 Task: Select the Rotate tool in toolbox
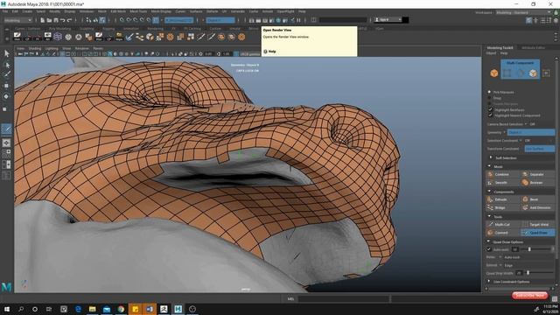(6, 96)
